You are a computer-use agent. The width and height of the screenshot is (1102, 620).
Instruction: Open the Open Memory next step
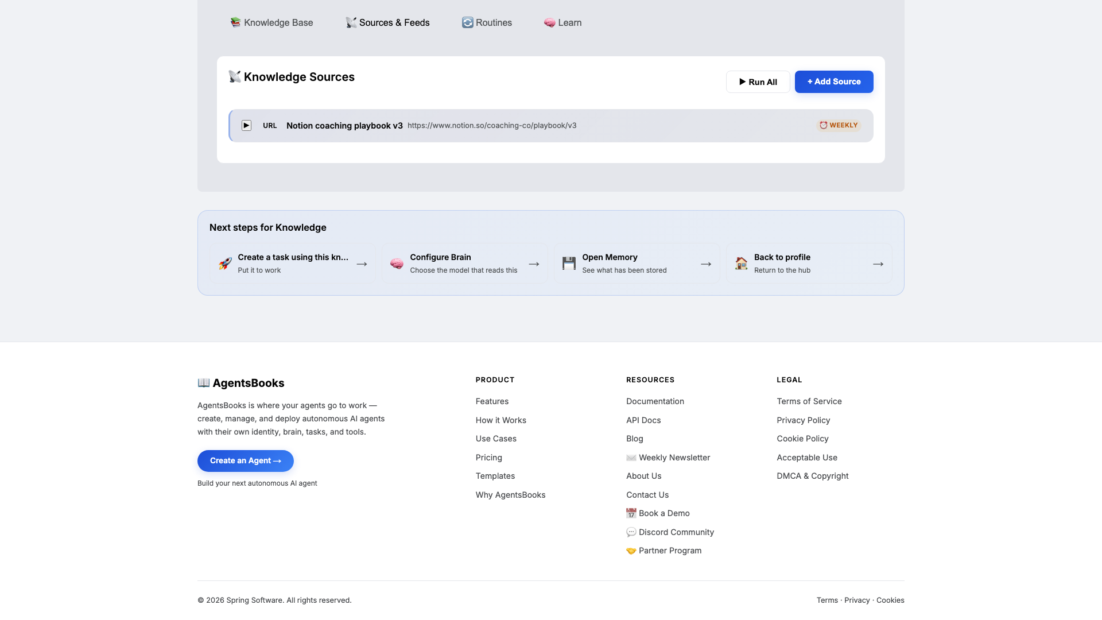pos(637,263)
